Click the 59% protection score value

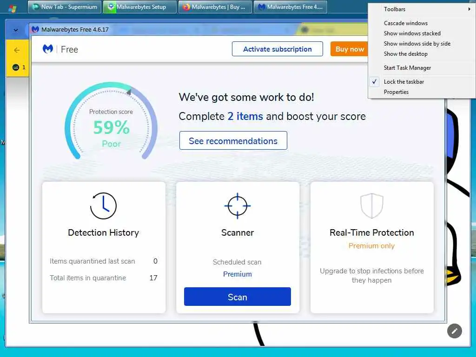pyautogui.click(x=112, y=127)
